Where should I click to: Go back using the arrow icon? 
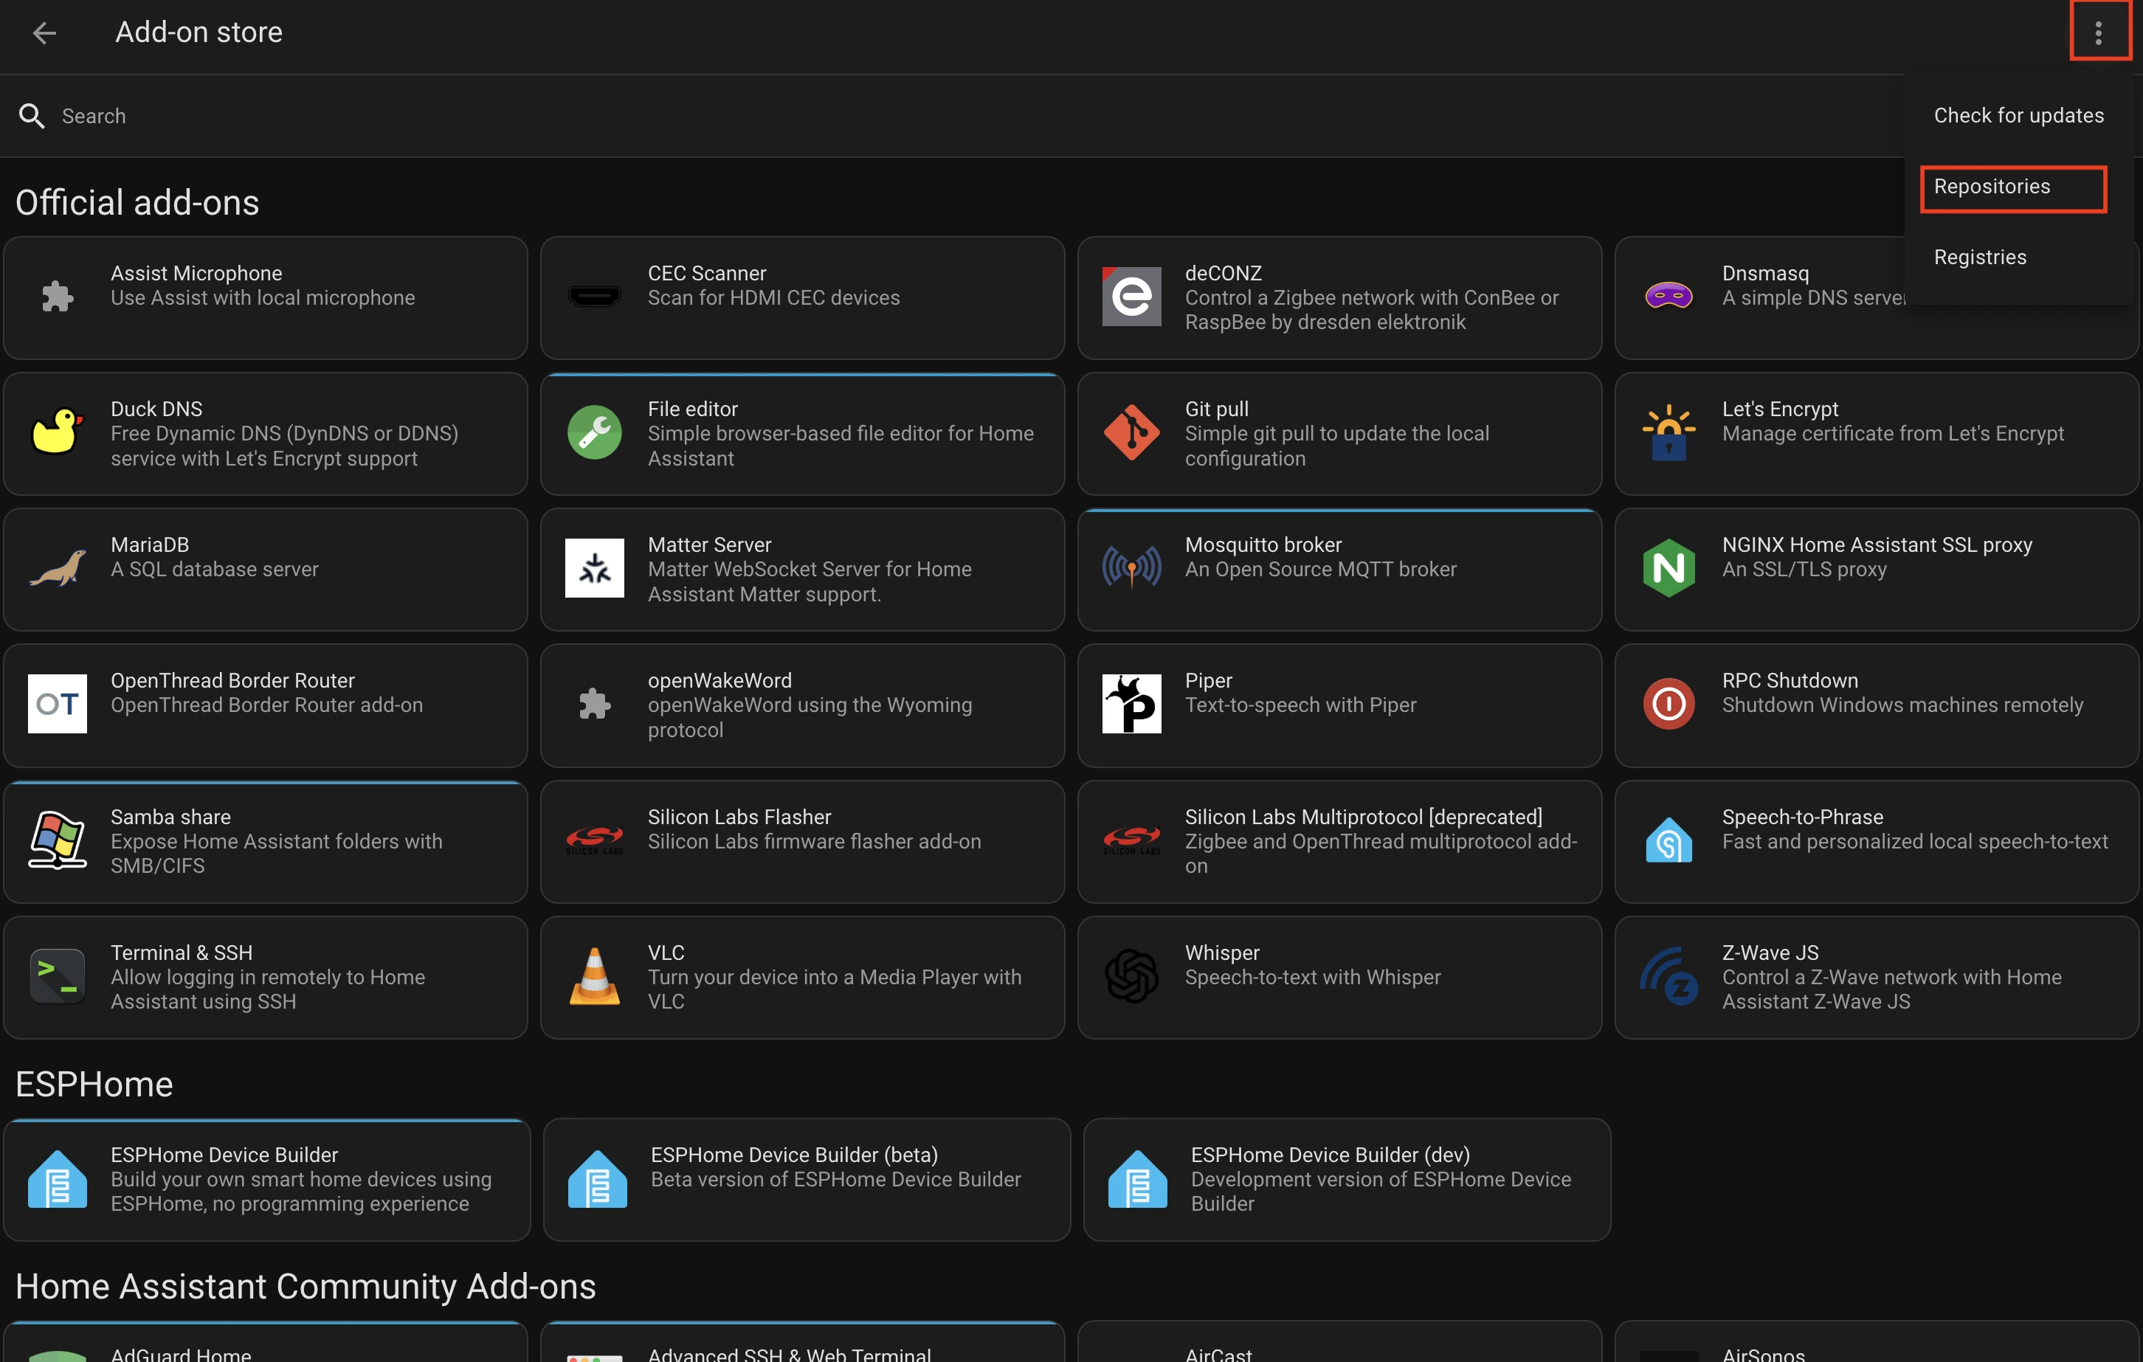point(44,33)
